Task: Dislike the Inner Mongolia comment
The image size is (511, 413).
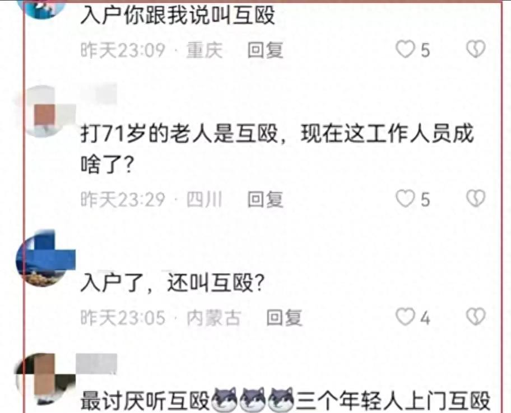Action: (x=476, y=317)
